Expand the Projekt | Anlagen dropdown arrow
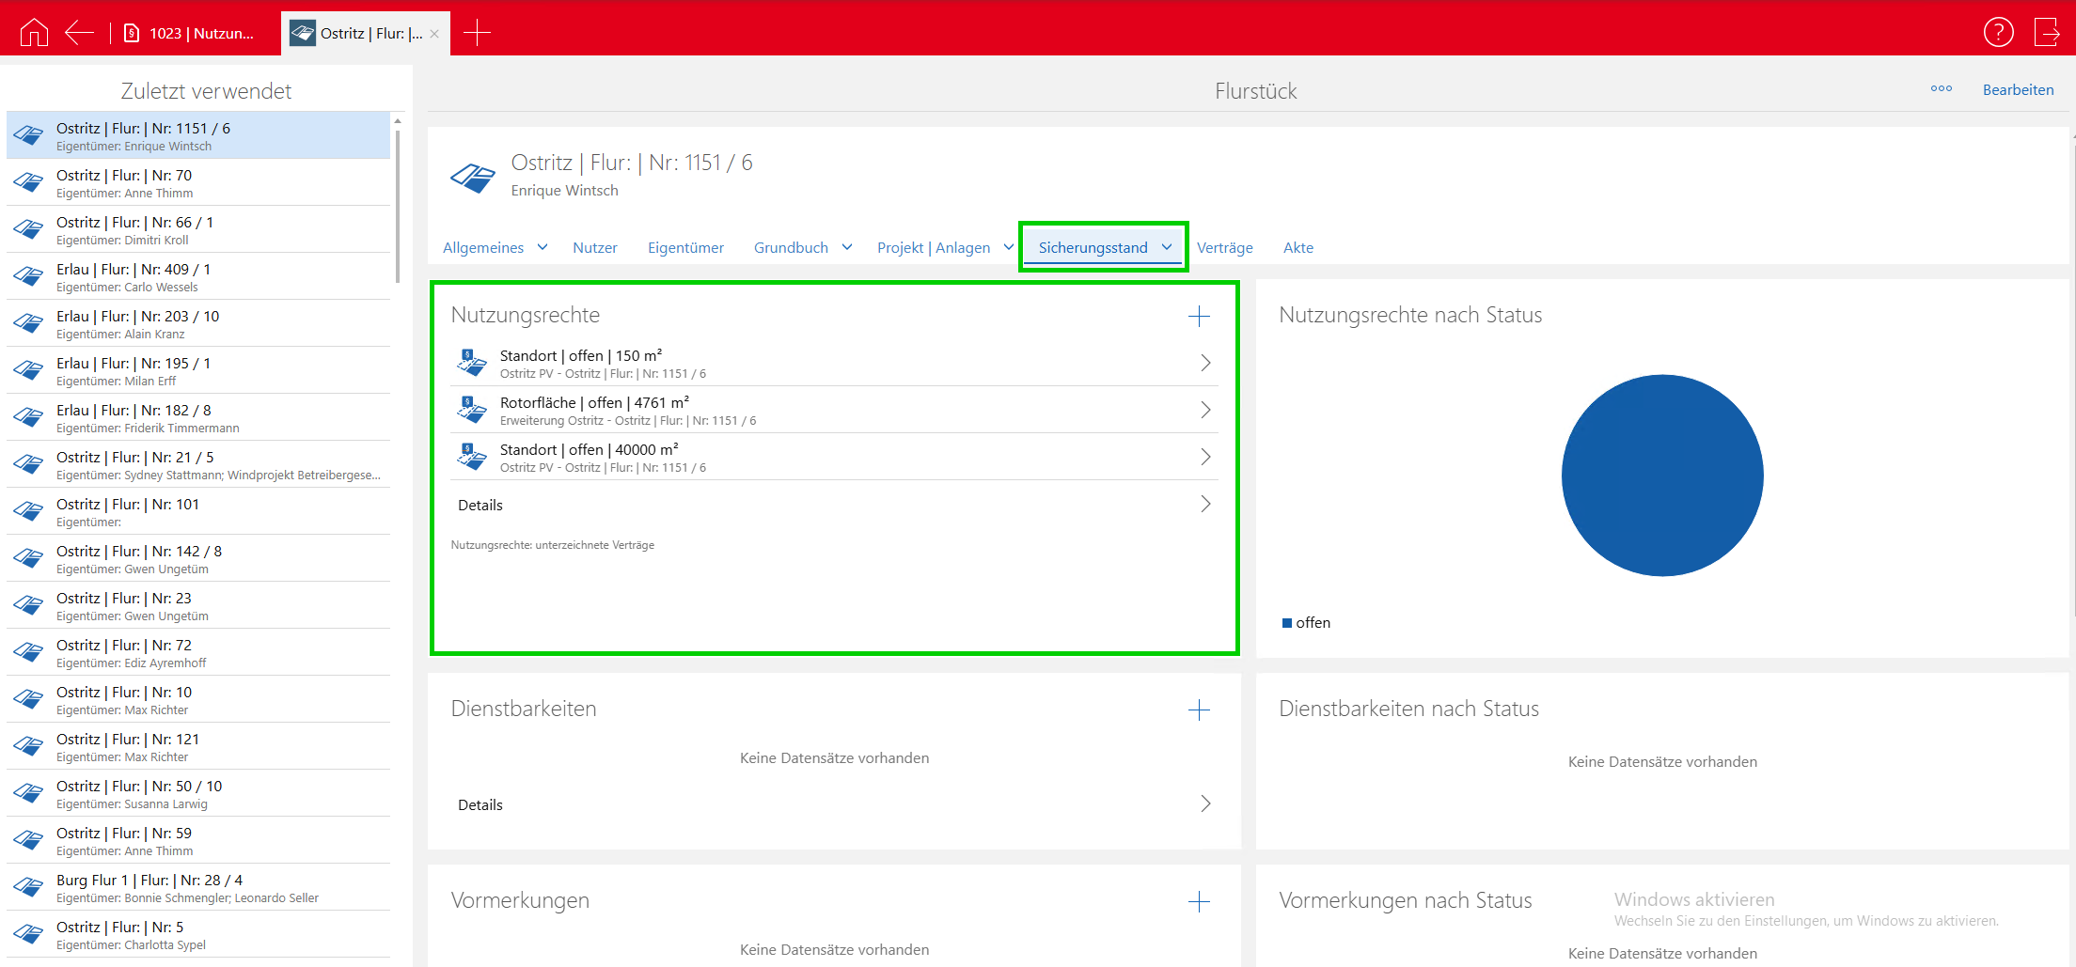2076x967 pixels. click(x=1009, y=247)
